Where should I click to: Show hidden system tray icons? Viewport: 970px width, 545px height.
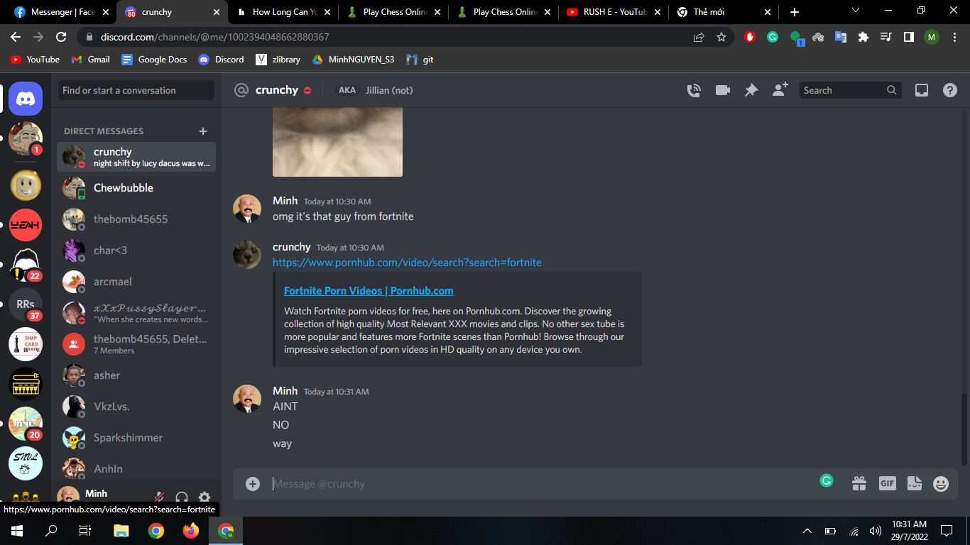807,531
